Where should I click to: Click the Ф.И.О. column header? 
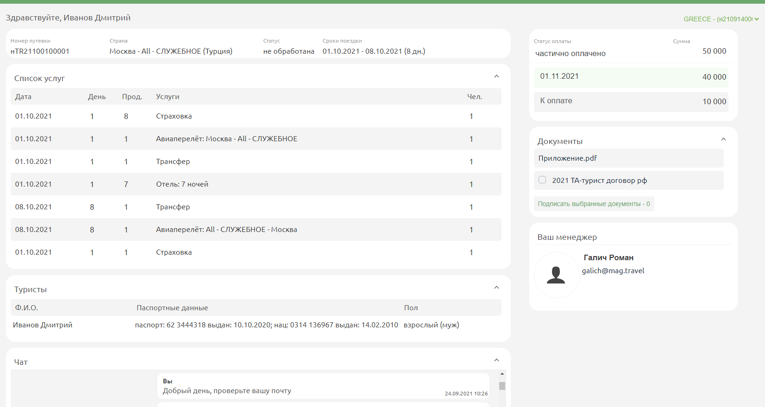point(26,308)
